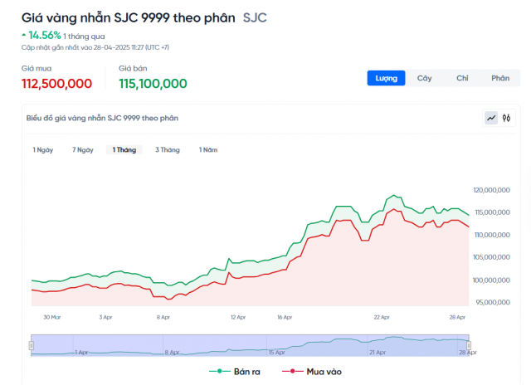This screenshot has width=531, height=385.
Task: Click the 95,000,000 y-axis label
Action: click(493, 302)
